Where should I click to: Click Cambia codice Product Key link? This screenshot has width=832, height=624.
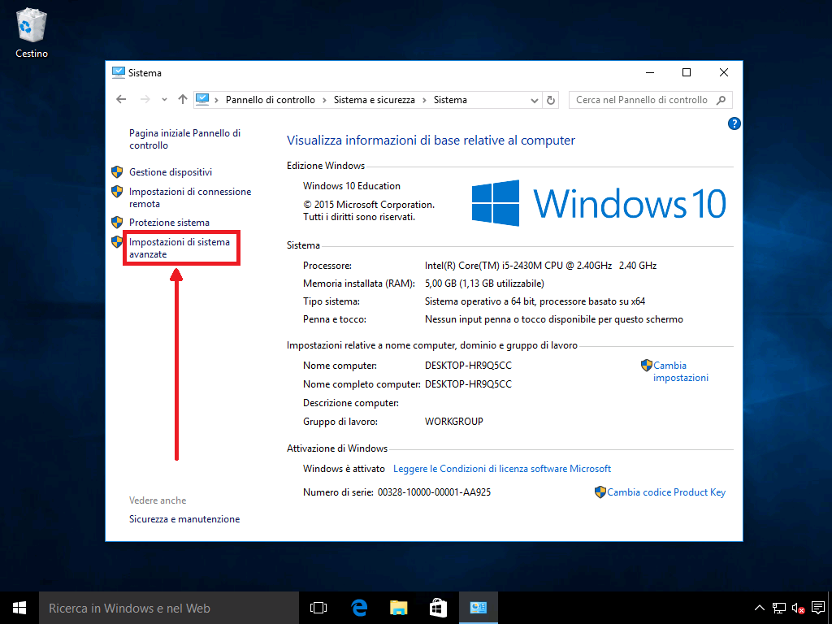tap(666, 492)
